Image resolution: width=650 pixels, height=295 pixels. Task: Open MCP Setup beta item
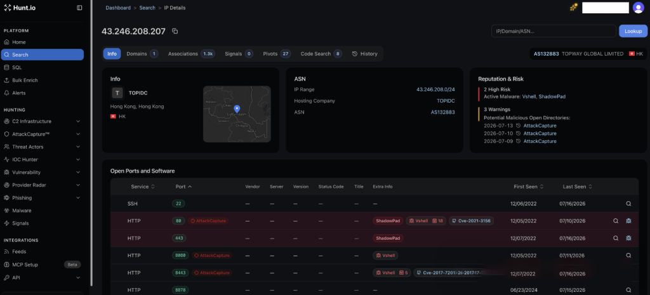[x=43, y=265]
